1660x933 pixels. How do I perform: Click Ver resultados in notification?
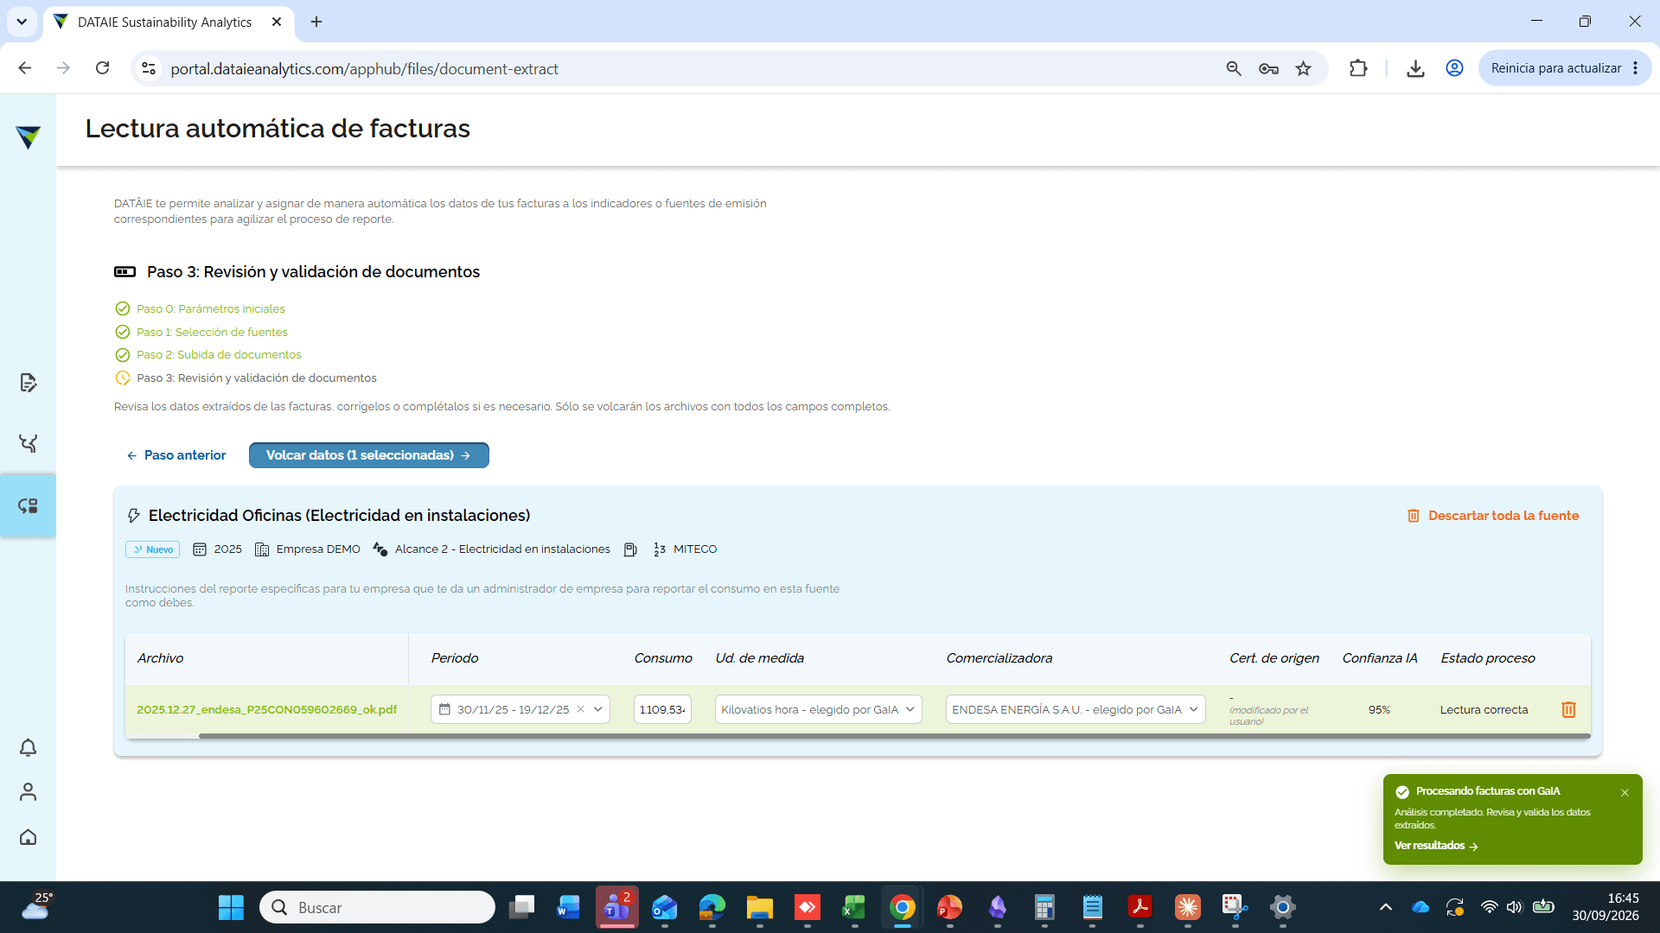click(1436, 846)
